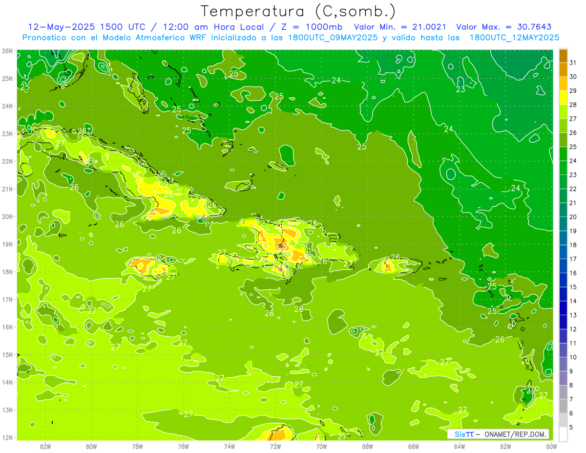Select "Valor Max. = 30.7643" in the header
The image size is (586, 453).
click(x=503, y=27)
